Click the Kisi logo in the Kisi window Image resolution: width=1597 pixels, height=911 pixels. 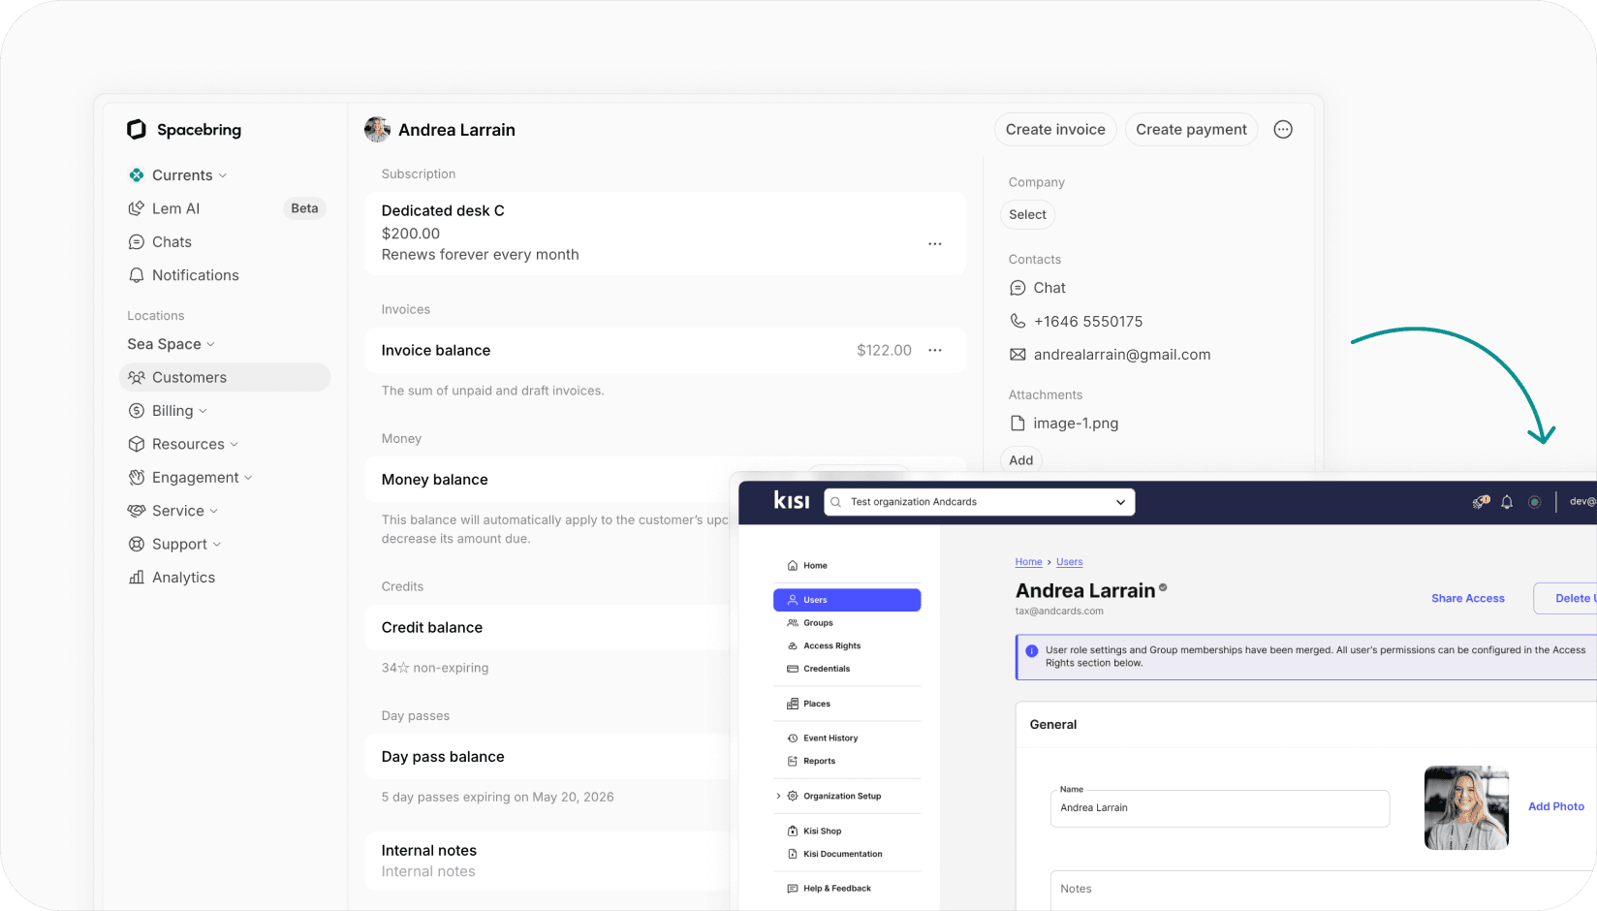click(792, 500)
